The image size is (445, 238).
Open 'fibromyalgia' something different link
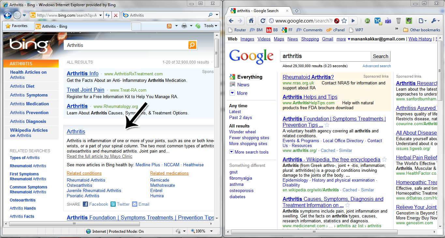pyautogui.click(x=241, y=178)
